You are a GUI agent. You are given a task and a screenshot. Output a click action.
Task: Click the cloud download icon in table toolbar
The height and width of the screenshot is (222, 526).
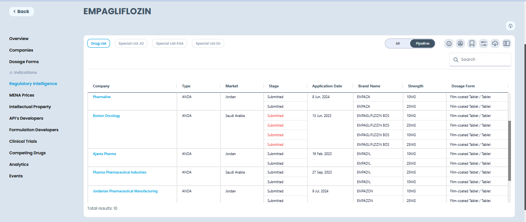495,43
